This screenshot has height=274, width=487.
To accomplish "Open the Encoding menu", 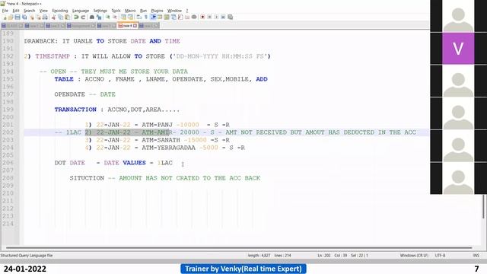I will [60, 11].
